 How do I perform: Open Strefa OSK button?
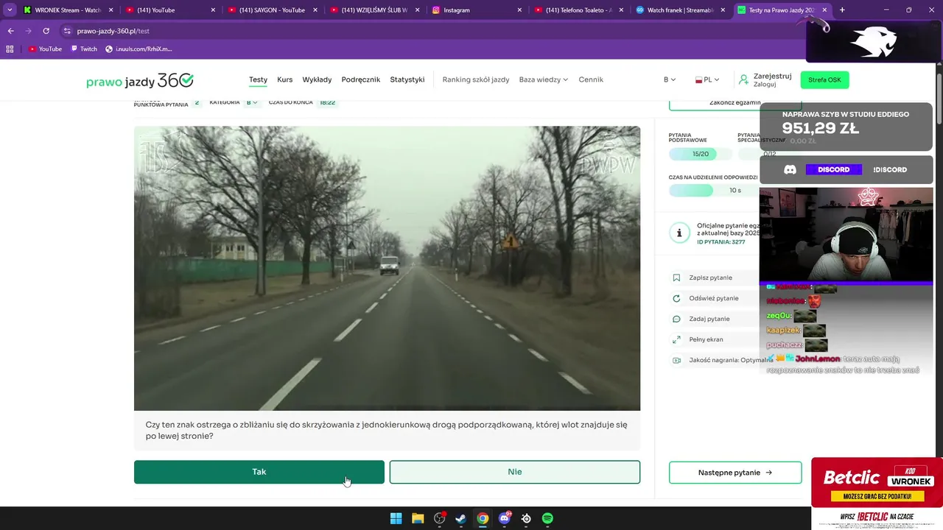(x=824, y=79)
